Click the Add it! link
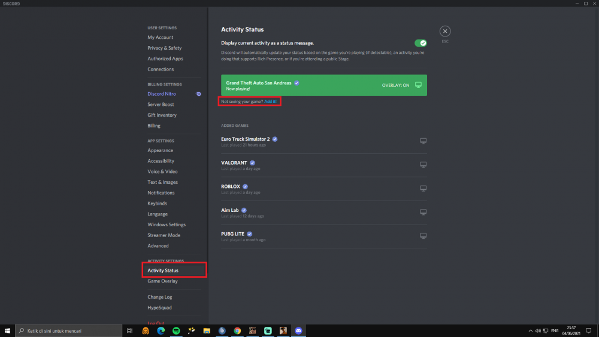 click(270, 102)
